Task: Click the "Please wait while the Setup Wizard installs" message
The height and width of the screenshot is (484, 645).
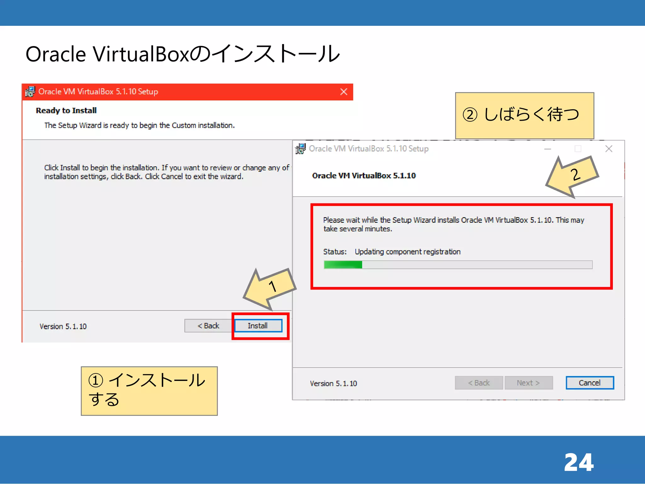Action: (454, 224)
